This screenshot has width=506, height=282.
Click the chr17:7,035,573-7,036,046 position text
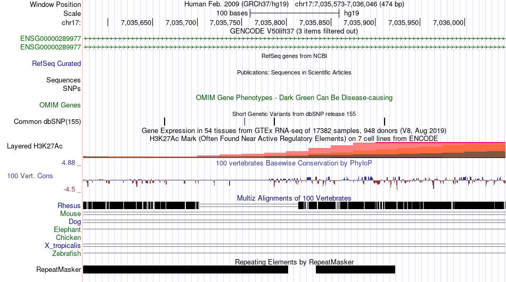pos(349,4)
